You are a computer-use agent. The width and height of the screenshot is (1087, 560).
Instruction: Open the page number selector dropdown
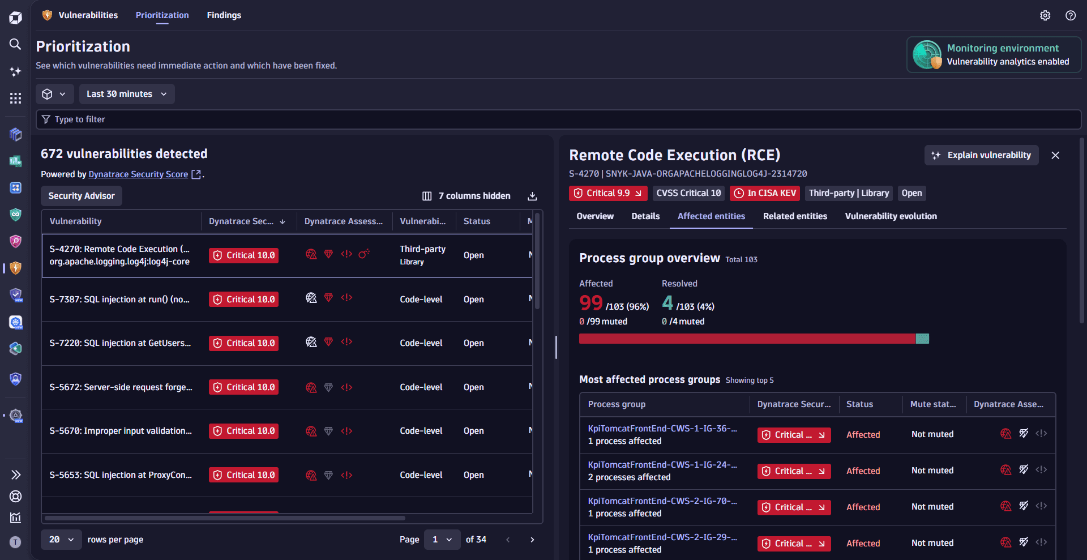coord(442,540)
